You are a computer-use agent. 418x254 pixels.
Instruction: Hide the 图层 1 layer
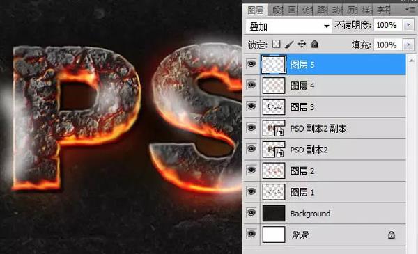(251, 191)
